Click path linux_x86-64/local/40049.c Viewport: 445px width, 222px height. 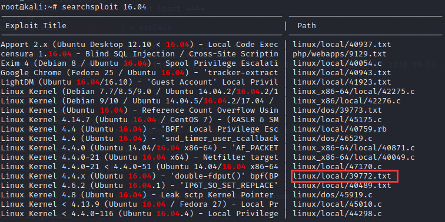click(x=354, y=157)
